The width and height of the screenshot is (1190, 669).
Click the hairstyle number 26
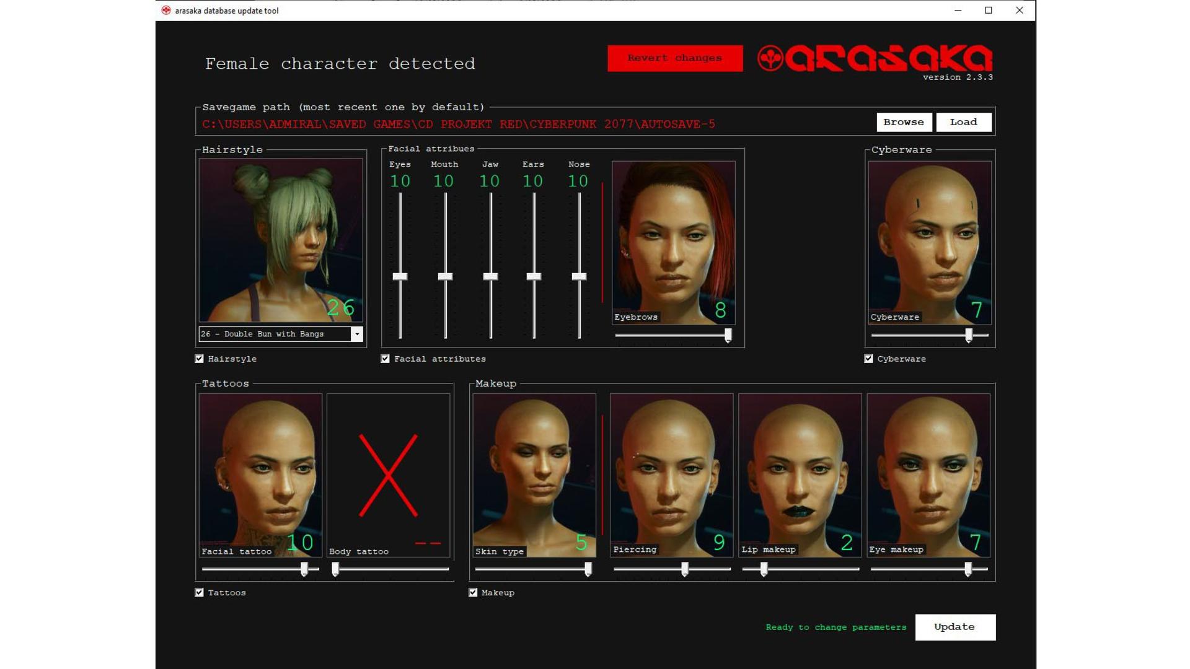342,308
